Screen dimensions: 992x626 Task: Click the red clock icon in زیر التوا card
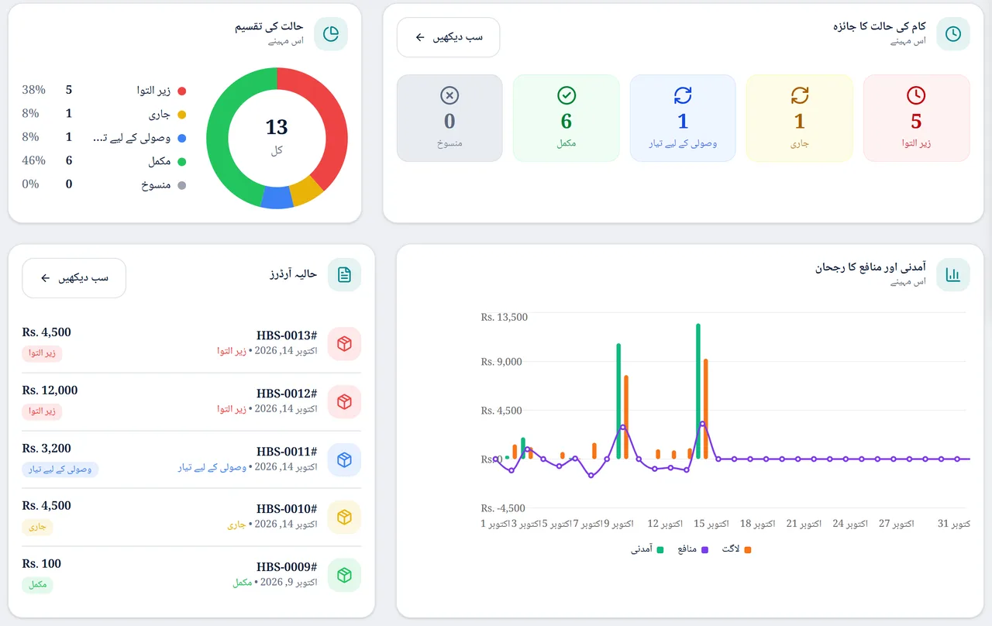[916, 95]
